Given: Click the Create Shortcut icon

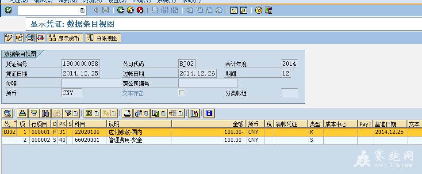Looking at the screenshot, I should coord(244,11).
